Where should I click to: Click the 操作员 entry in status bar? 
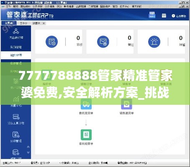40,163
